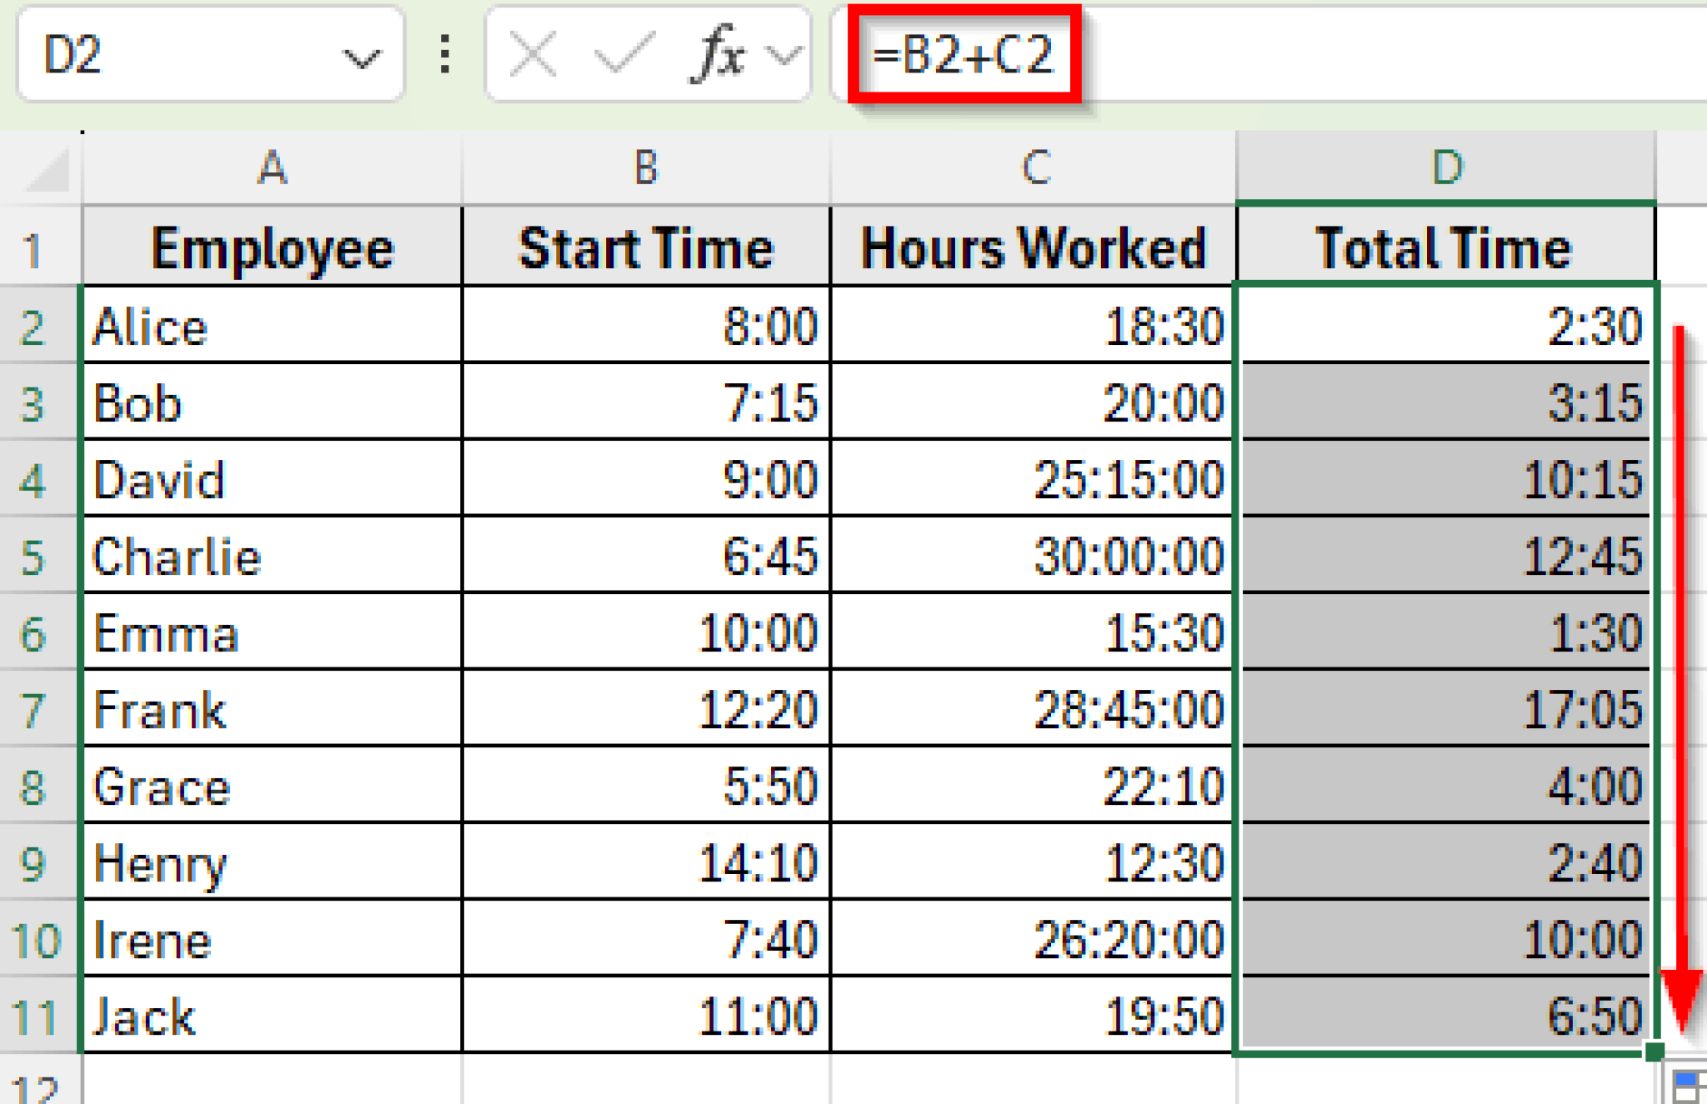Select Charlie's Hours Worked value 30:00:00
The image size is (1707, 1104).
click(x=1034, y=557)
